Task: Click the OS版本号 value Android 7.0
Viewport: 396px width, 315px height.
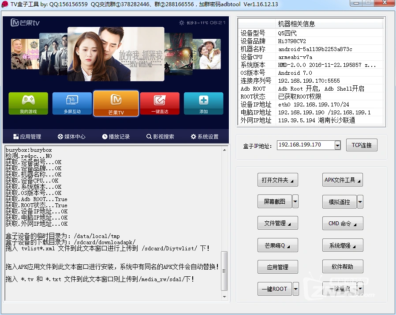Action: 295,73
